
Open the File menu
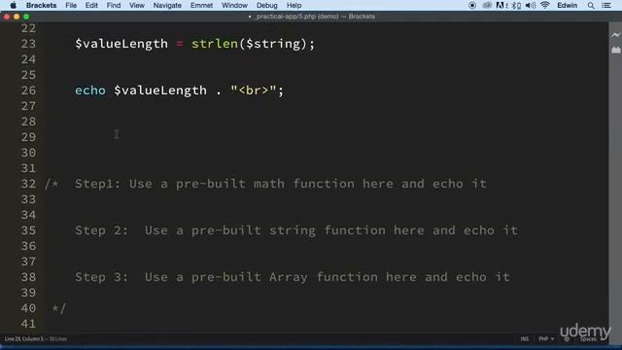pyautogui.click(x=71, y=5)
